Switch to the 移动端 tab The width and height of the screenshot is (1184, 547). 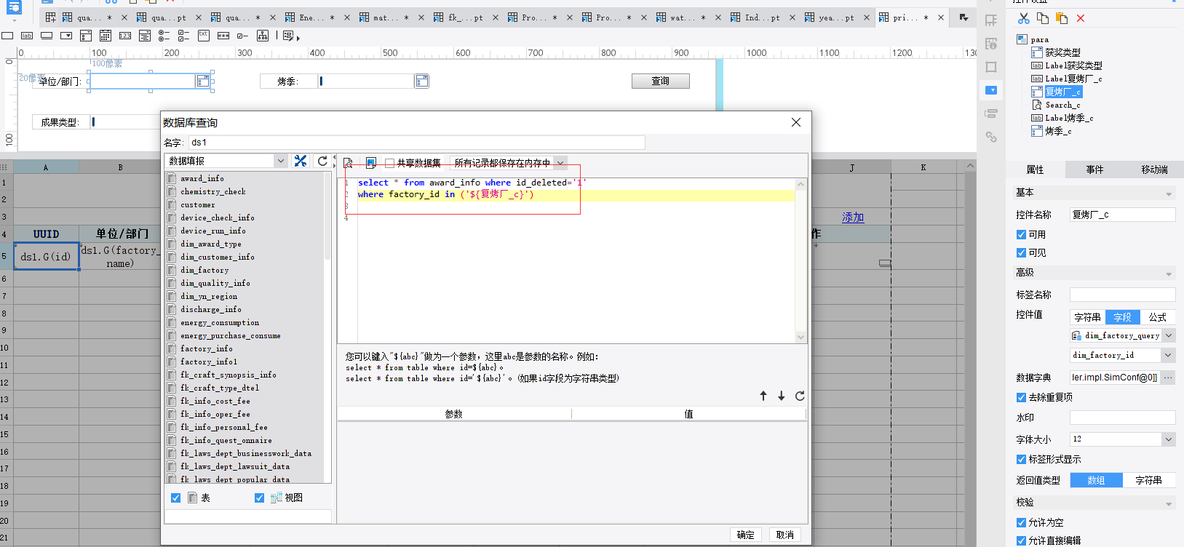[1154, 169]
